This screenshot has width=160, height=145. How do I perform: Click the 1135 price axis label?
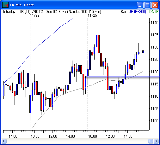pos(154,35)
